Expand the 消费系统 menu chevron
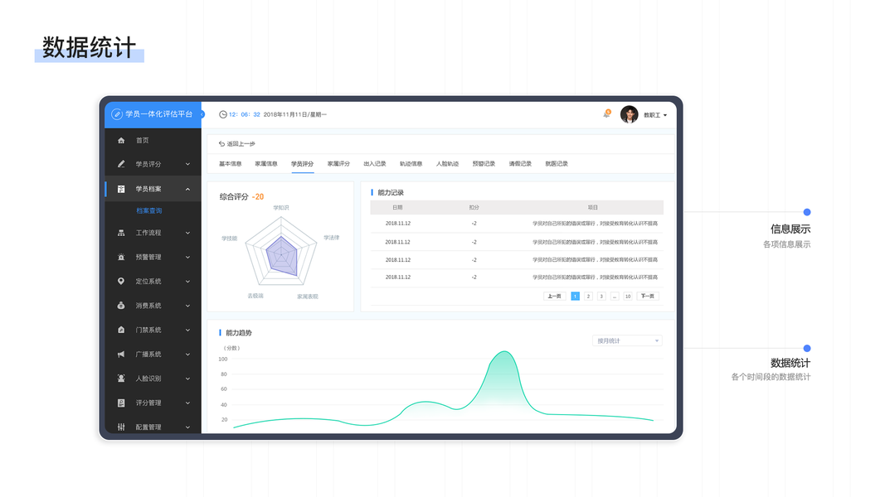 [x=187, y=306]
